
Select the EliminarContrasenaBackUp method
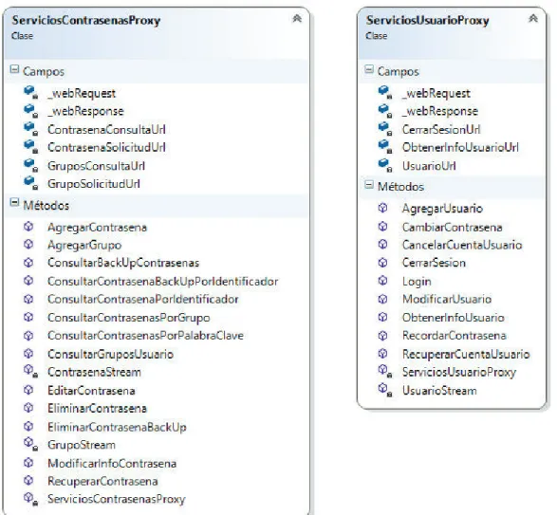tap(118, 427)
